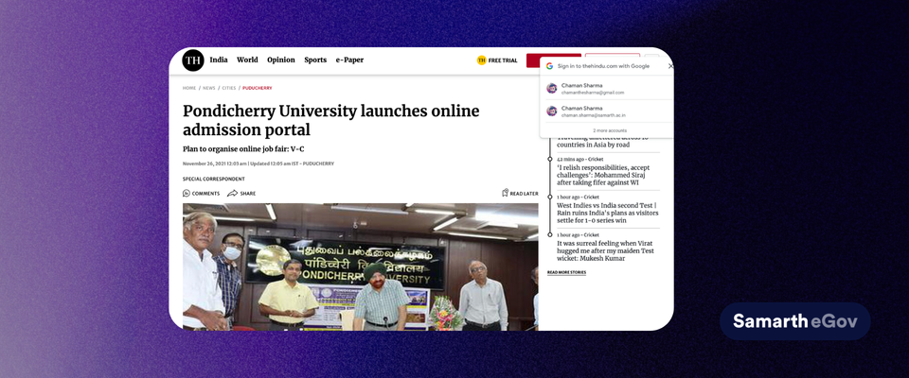Open the Mukesh Kumar maiden wicket story
This screenshot has width=909, height=378.
point(606,250)
